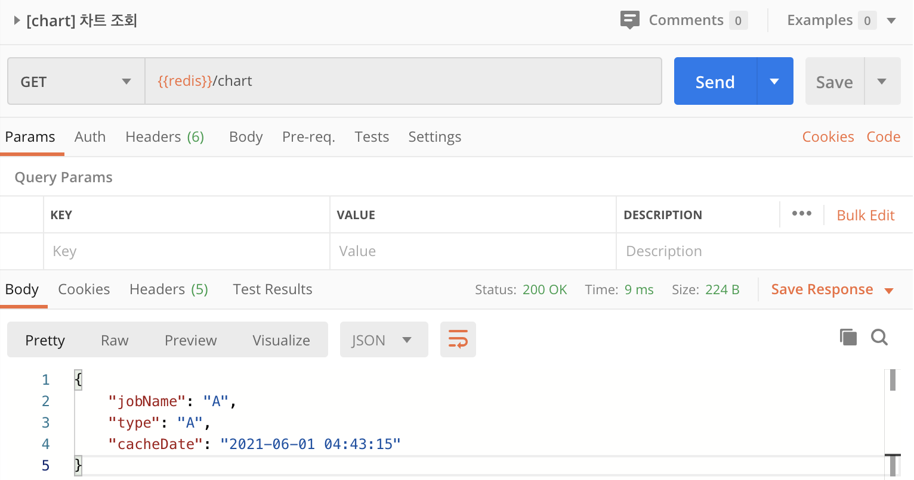This screenshot has width=914, height=480.
Task: Open the response Headers (5) tab
Action: pos(169,289)
